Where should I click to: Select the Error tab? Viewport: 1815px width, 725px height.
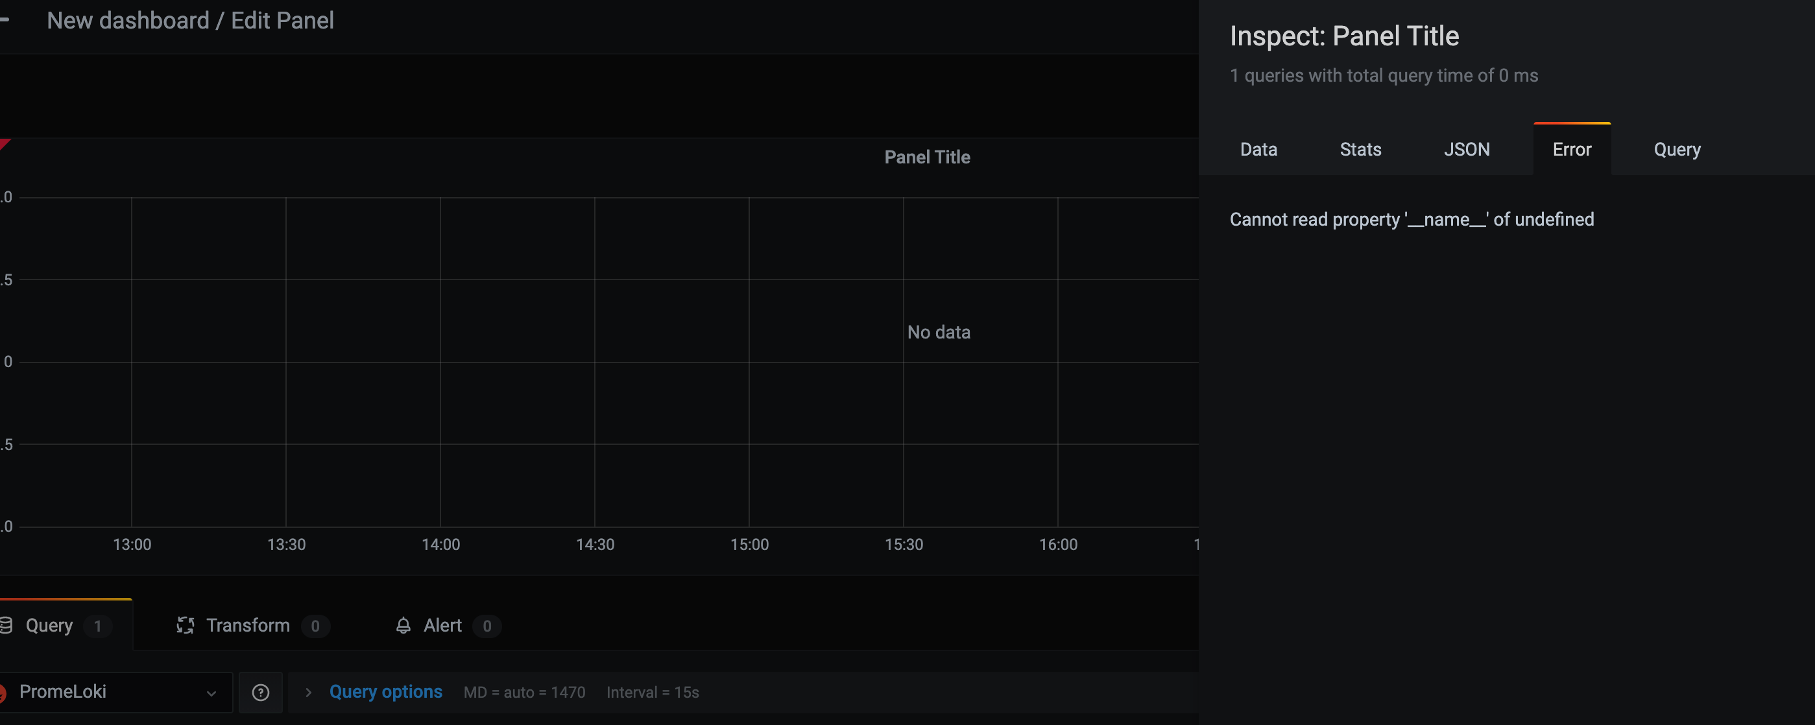(1571, 149)
